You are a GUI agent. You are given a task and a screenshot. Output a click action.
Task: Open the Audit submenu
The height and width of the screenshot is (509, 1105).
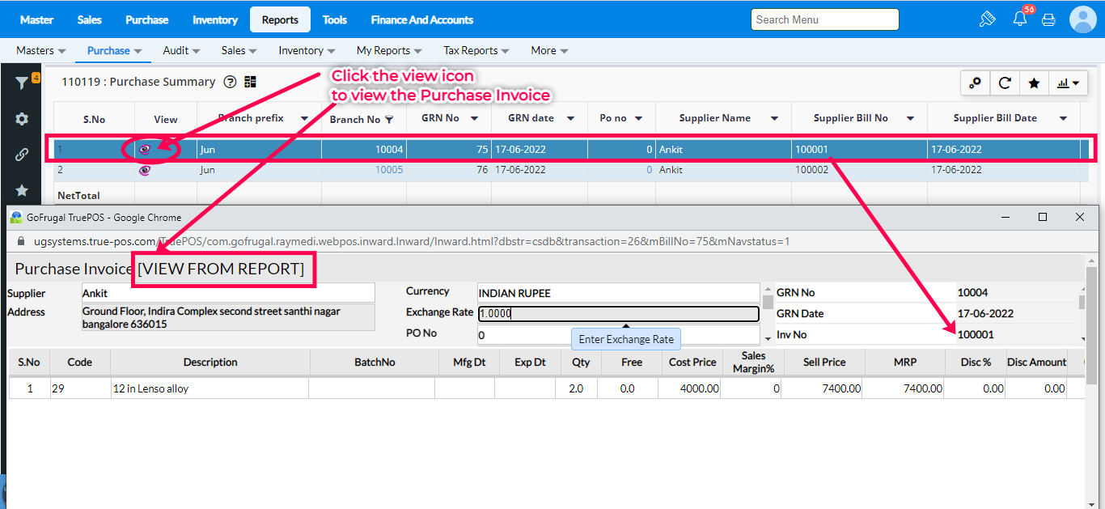[x=181, y=50]
